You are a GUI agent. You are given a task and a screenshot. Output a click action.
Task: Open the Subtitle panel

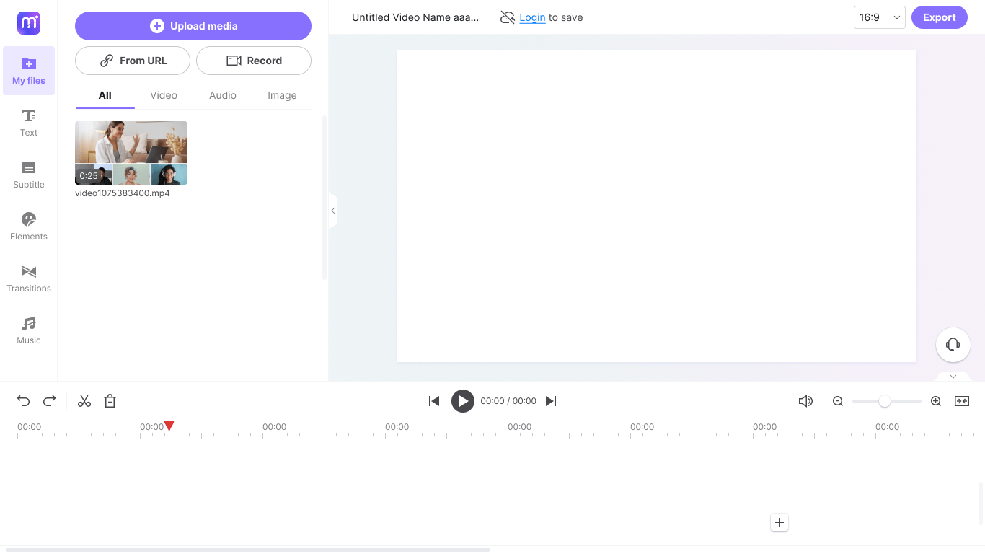29,175
